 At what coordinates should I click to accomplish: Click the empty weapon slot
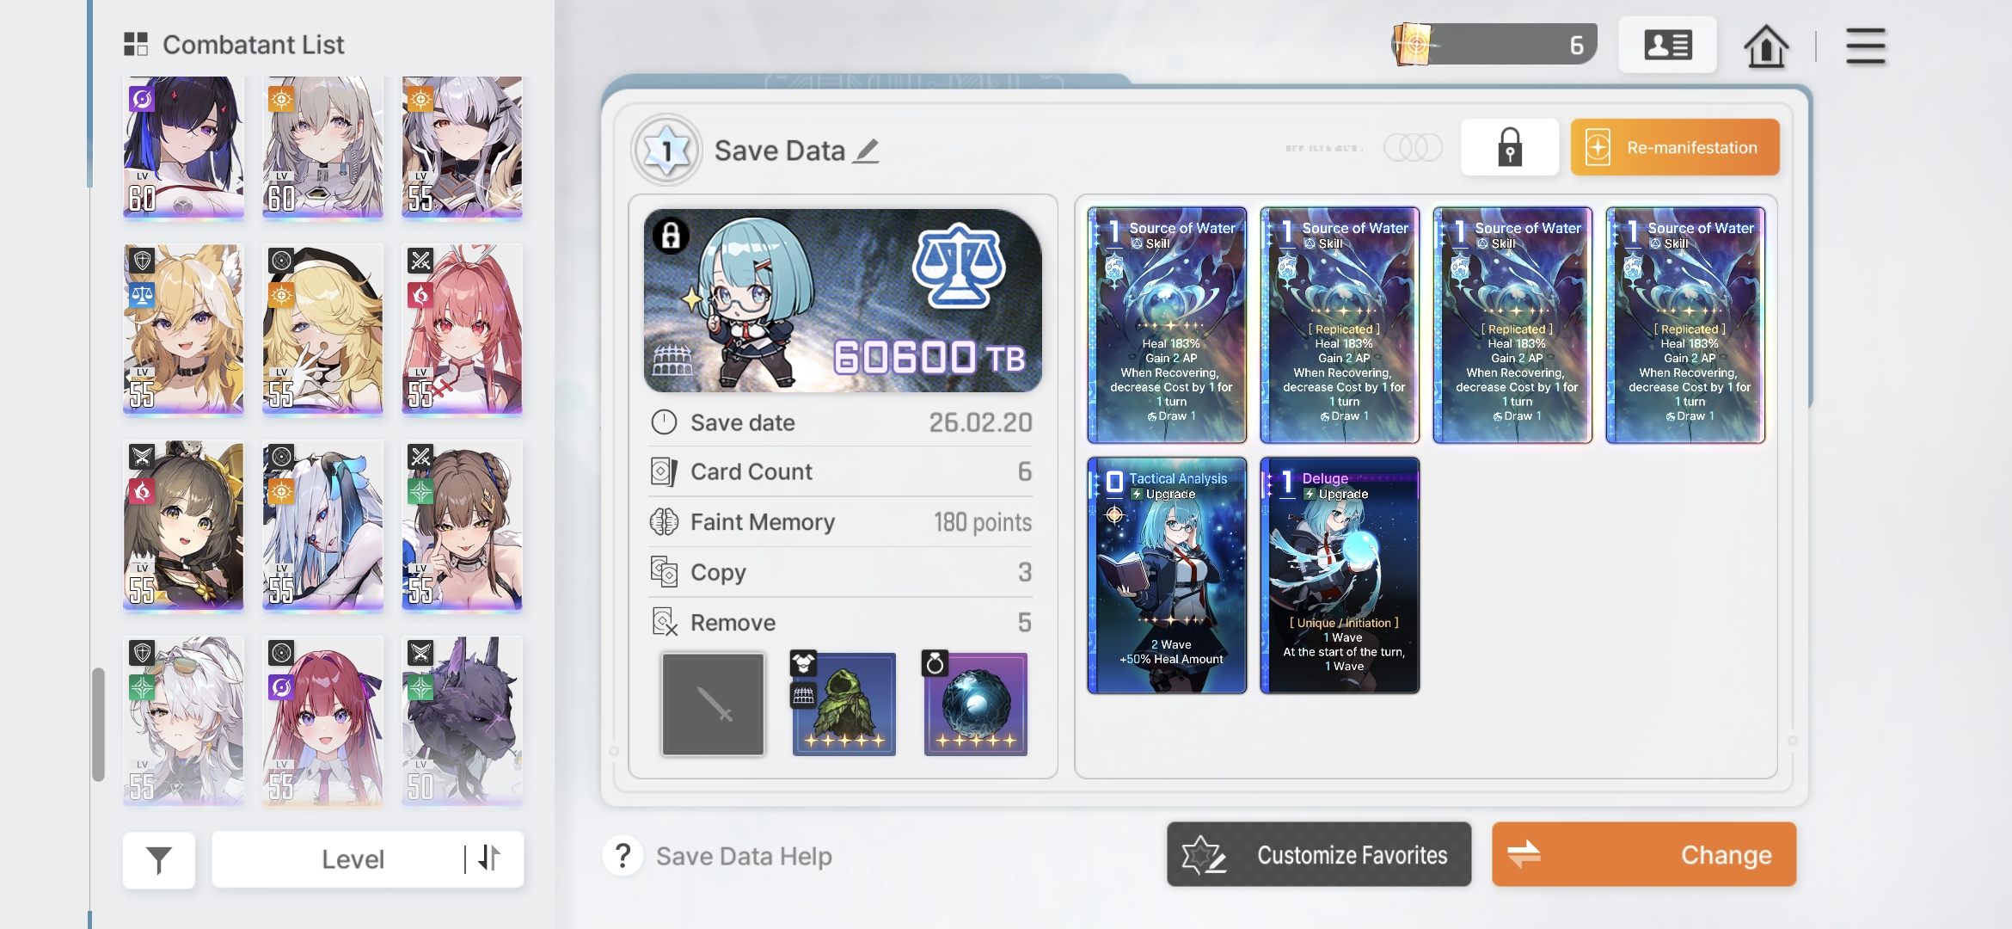pos(713,704)
